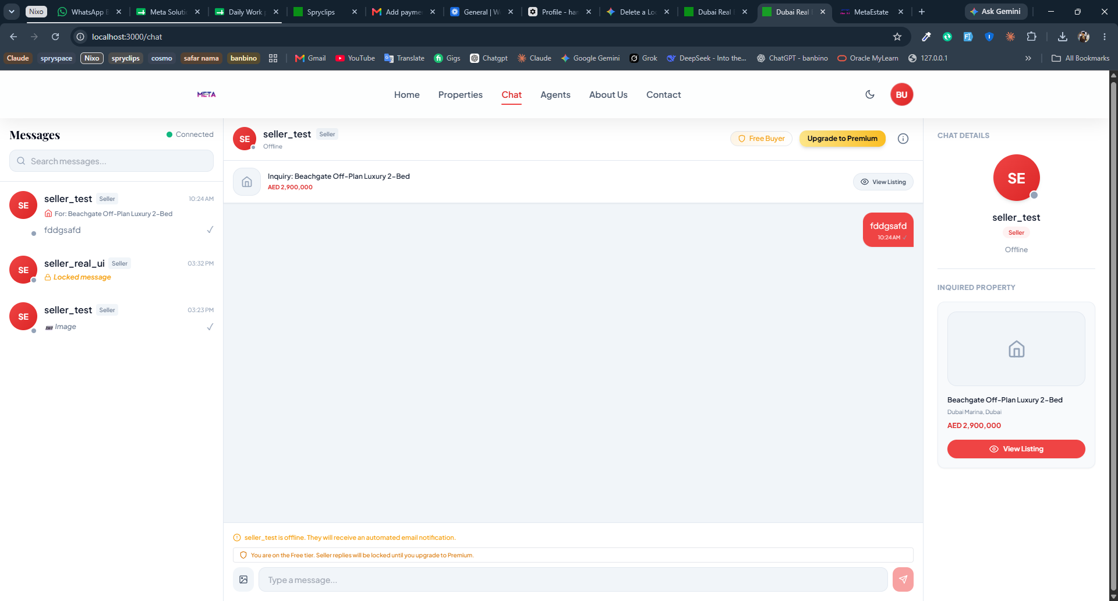Switch to the MetaEstate browser tab
Image resolution: width=1118 pixels, height=601 pixels.
pos(871,12)
